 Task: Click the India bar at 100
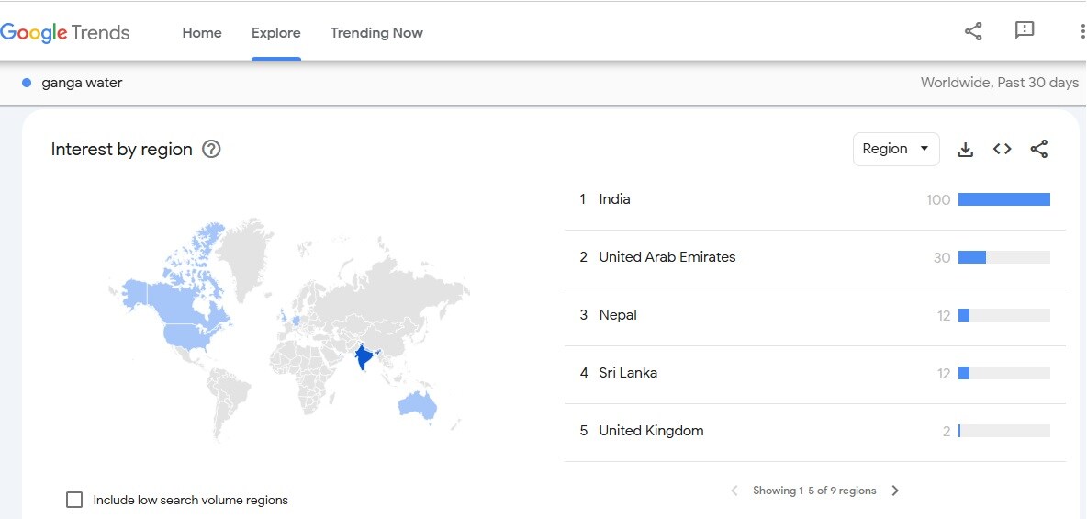point(1003,199)
